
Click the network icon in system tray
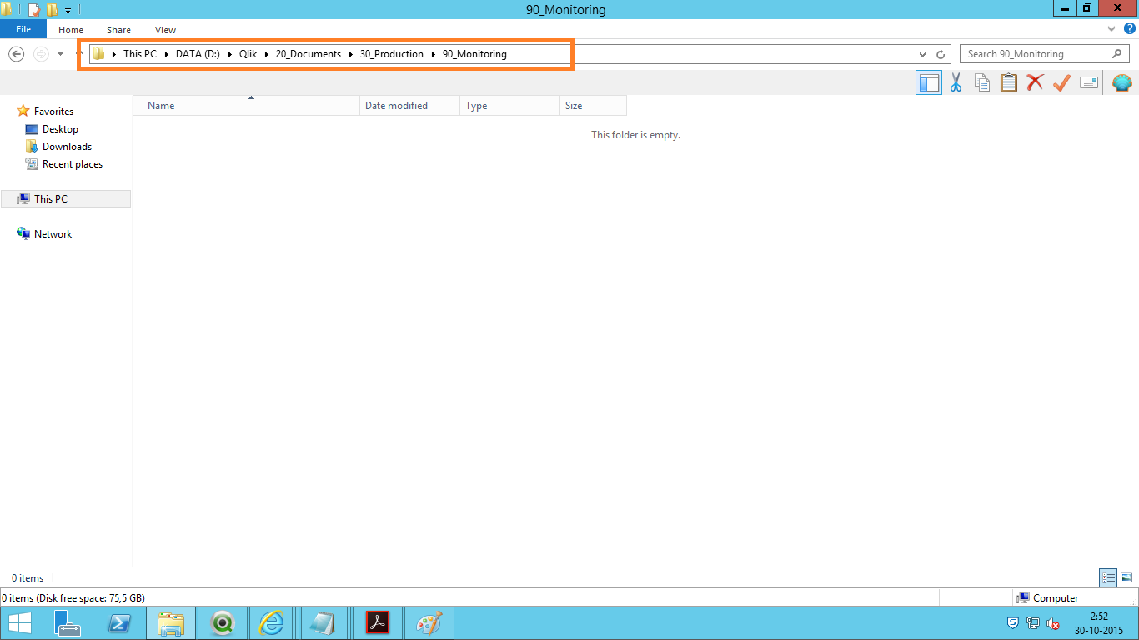tap(1033, 623)
